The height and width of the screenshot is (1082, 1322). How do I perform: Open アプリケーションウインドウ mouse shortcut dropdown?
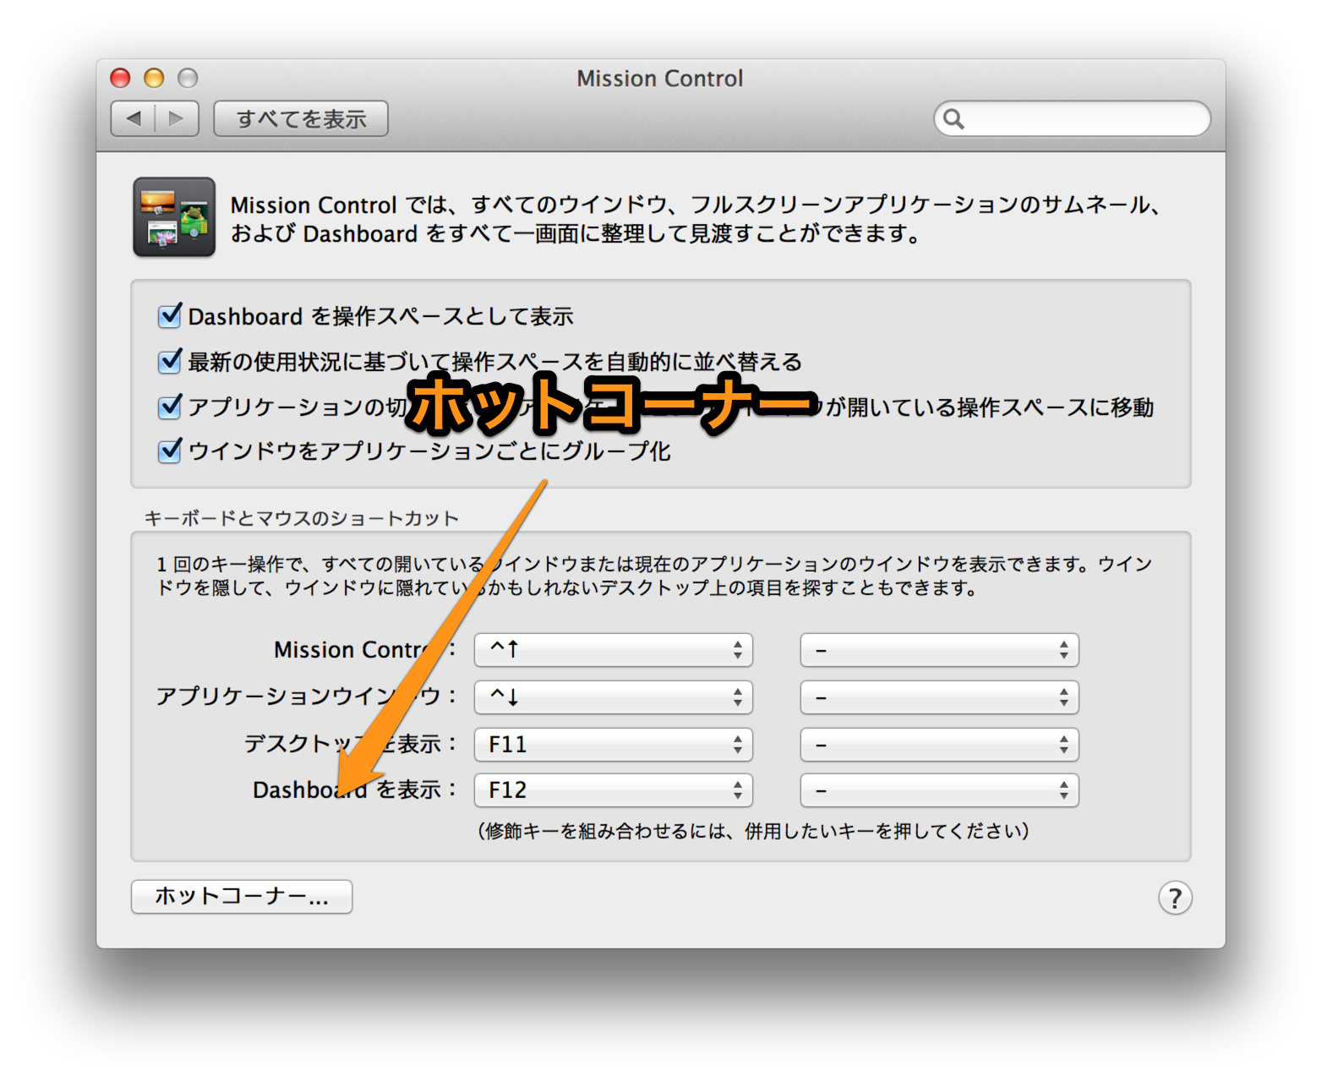[x=939, y=697]
